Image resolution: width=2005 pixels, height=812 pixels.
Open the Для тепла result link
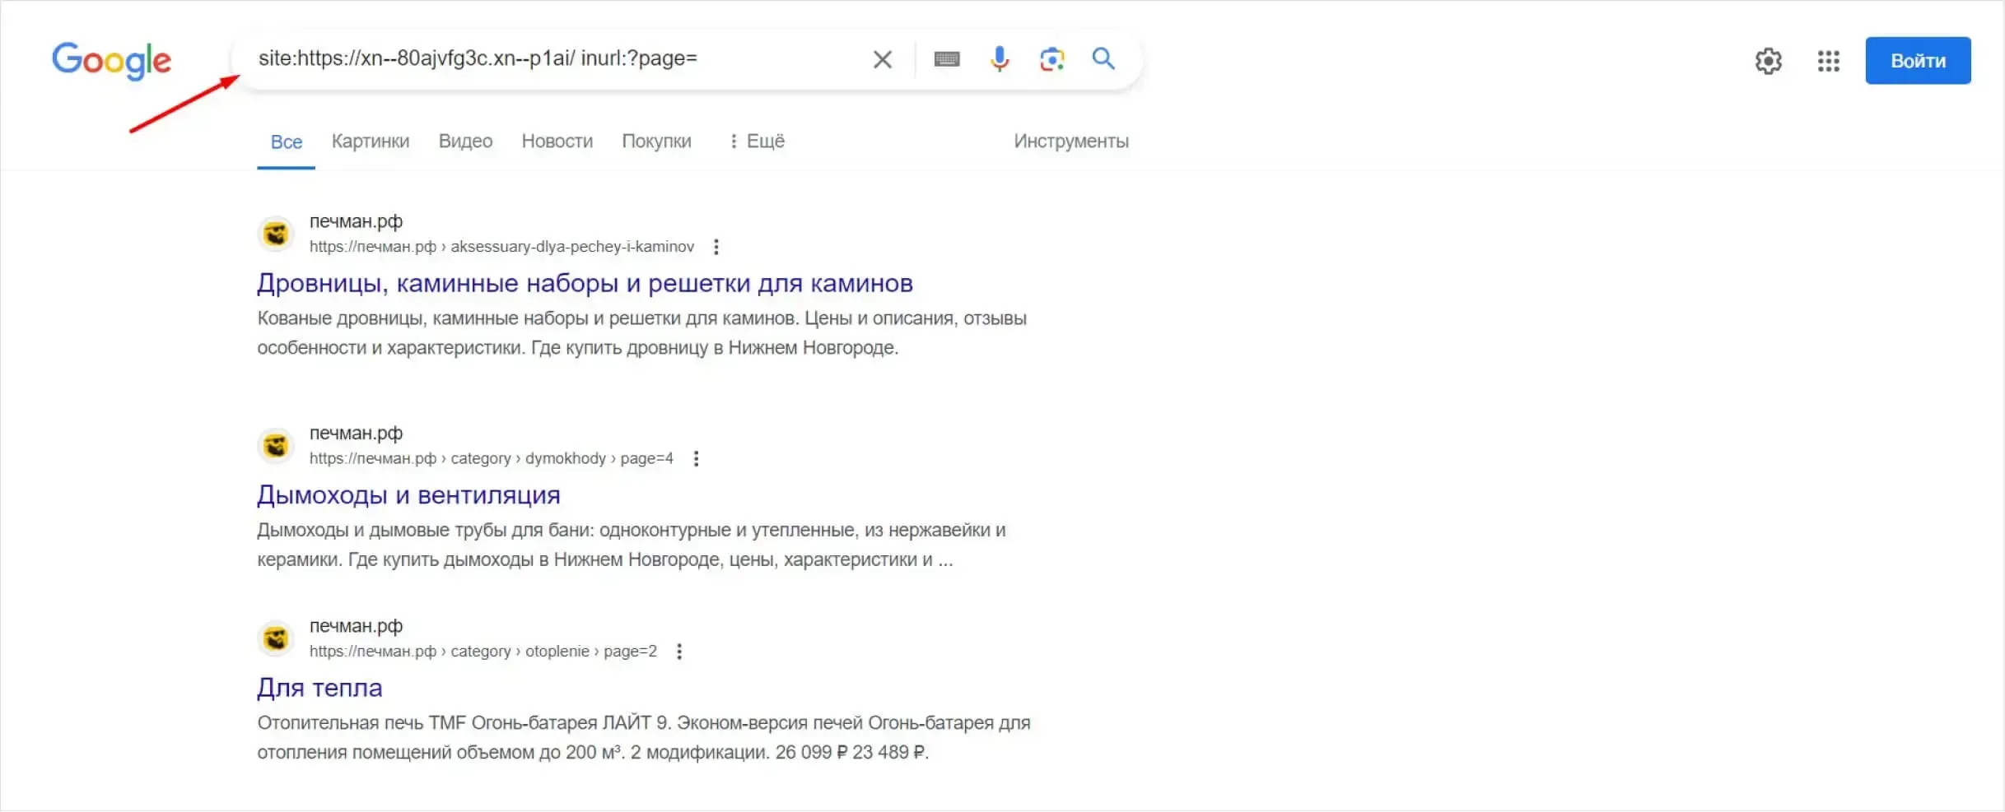point(319,688)
